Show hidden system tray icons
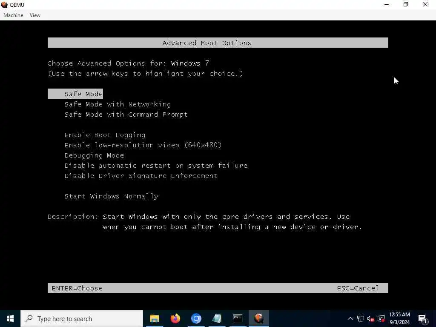The width and height of the screenshot is (436, 327). tap(350, 318)
